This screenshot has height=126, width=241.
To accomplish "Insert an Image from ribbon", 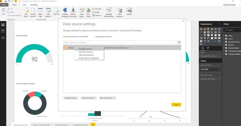I will pos(96,12).
